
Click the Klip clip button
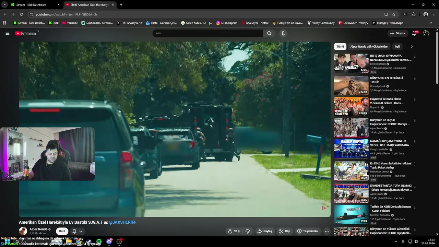click(284, 231)
